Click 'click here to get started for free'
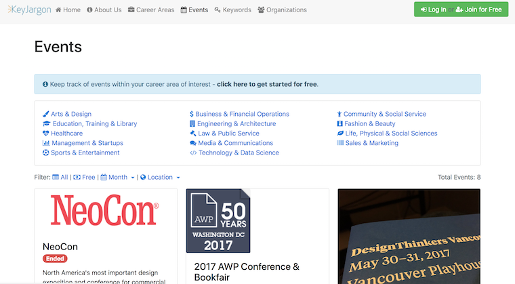This screenshot has height=284, width=515. click(267, 84)
